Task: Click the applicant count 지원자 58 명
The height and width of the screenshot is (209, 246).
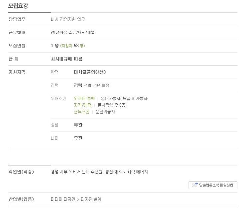Action: coord(72,46)
